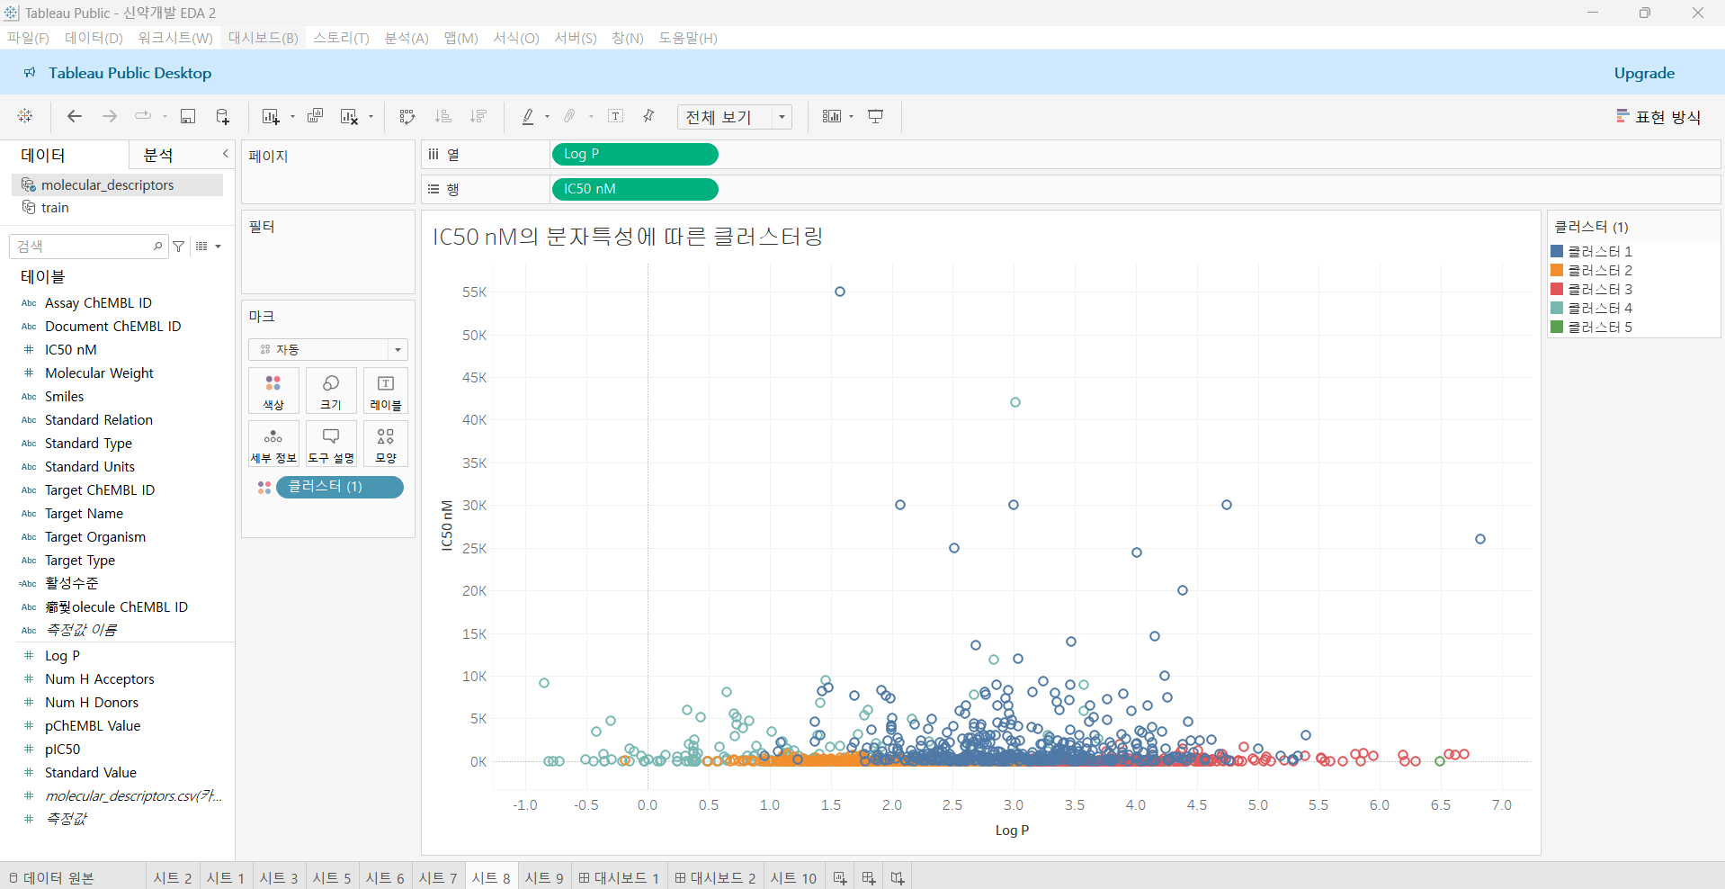Swap rows and columns icon
Image resolution: width=1725 pixels, height=889 pixels.
407,116
